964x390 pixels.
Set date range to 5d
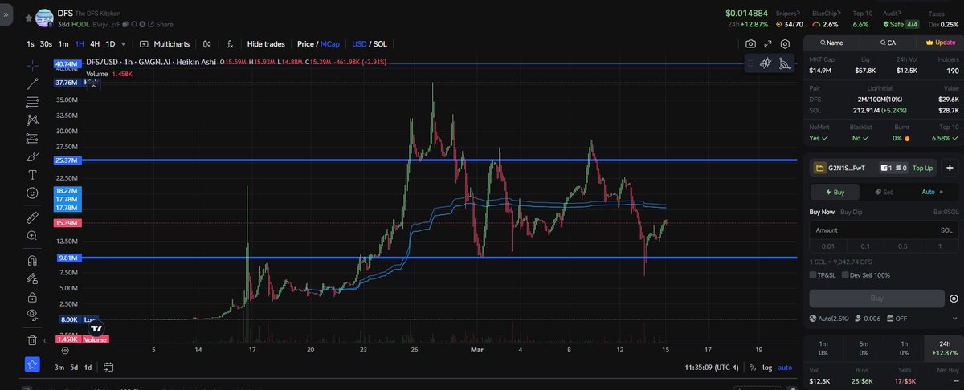tap(74, 368)
